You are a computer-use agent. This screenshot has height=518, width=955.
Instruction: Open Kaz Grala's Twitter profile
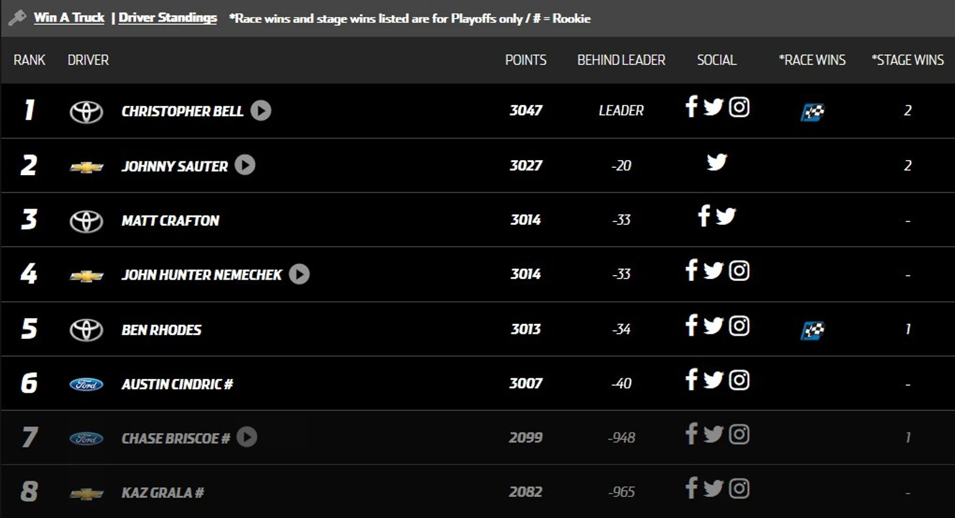[713, 488]
